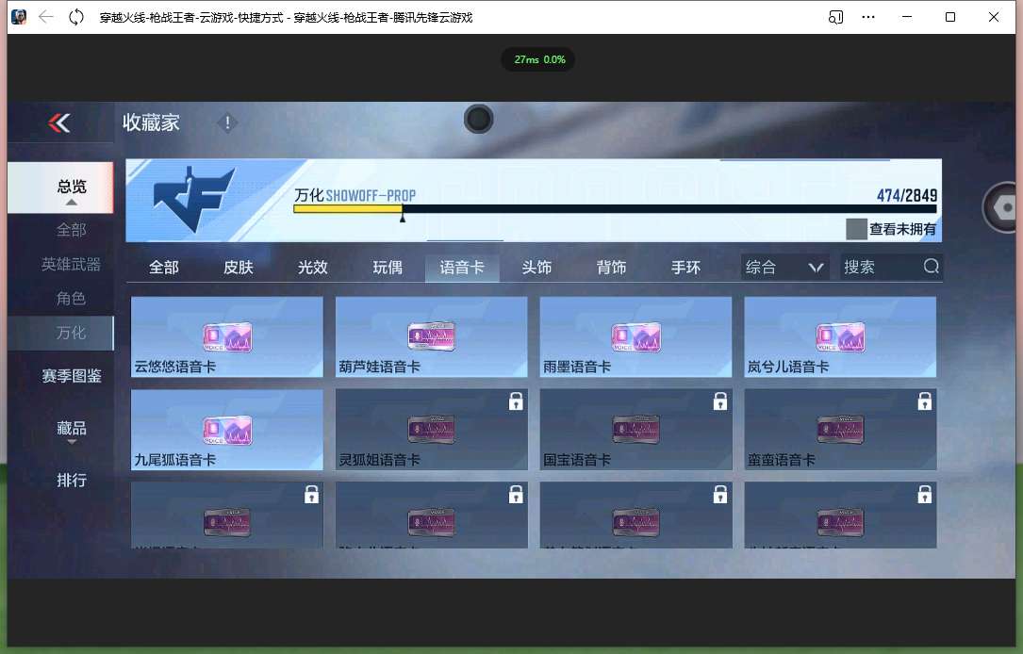The height and width of the screenshot is (654, 1023).
Task: Switch to the 光效 tab
Action: point(312,268)
